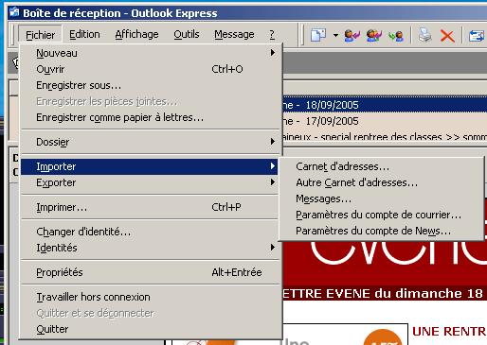Select the highlighted Importer entry

tap(149, 166)
